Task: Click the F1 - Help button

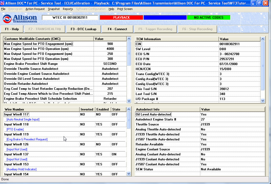Action: click(12, 29)
